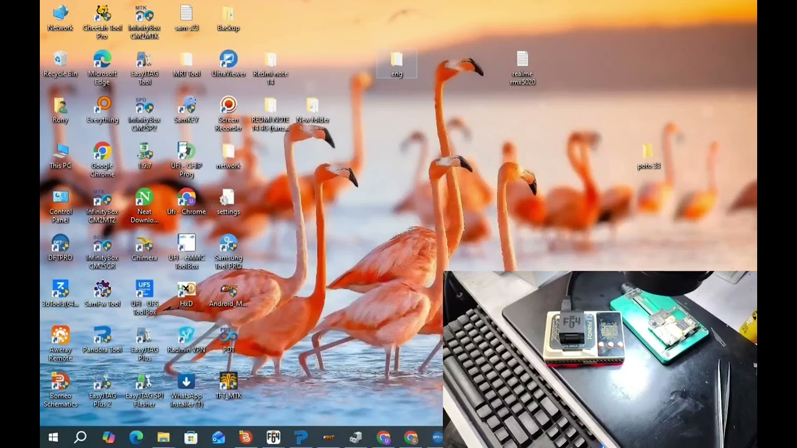This screenshot has height=448, width=797.
Task: Launch DFTPRO from the desktop
Action: [60, 248]
